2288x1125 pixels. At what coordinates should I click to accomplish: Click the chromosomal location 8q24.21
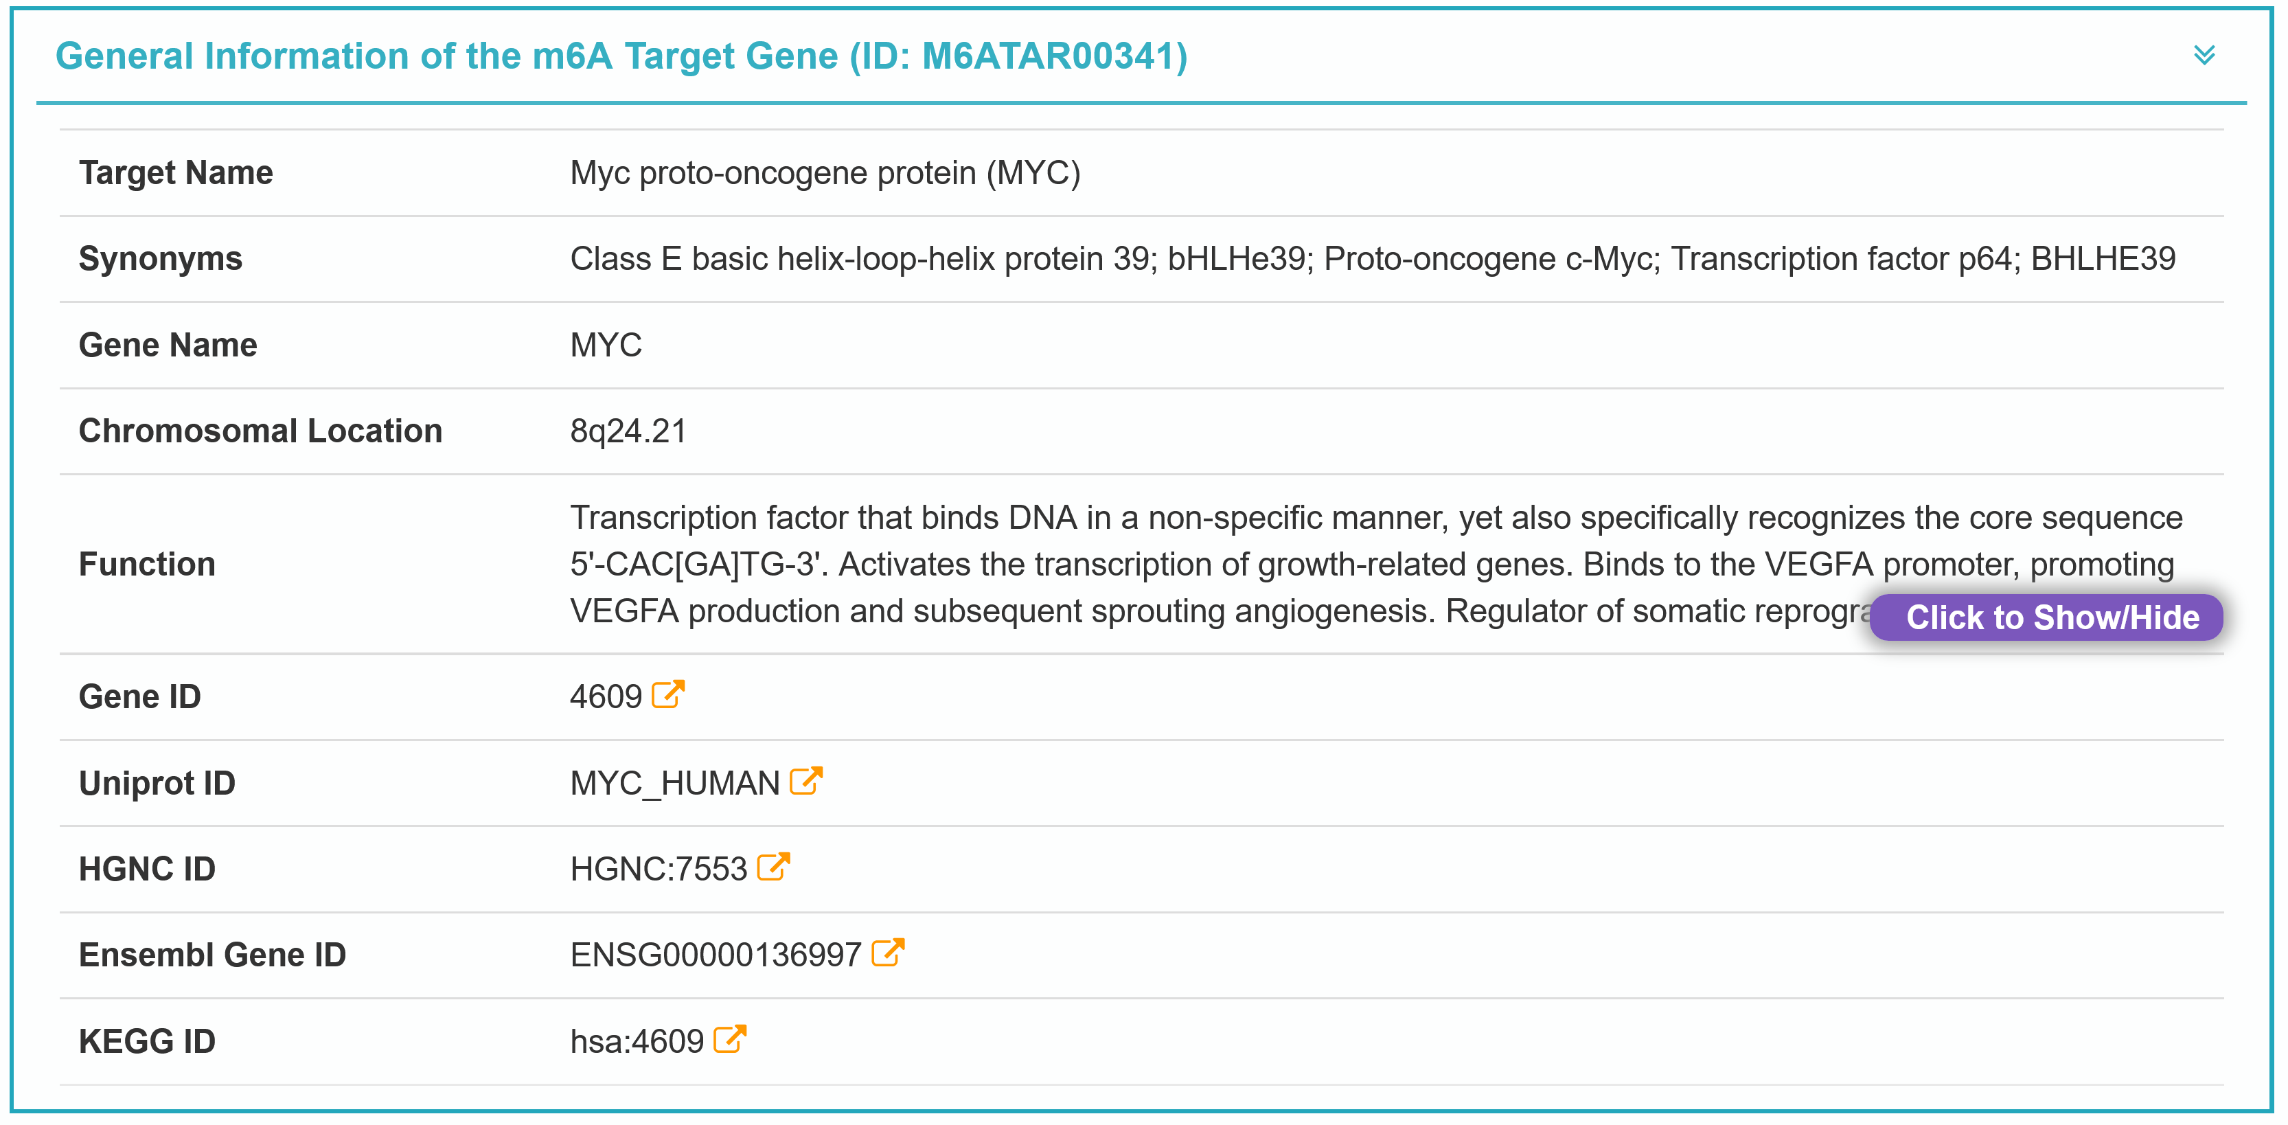(x=628, y=431)
